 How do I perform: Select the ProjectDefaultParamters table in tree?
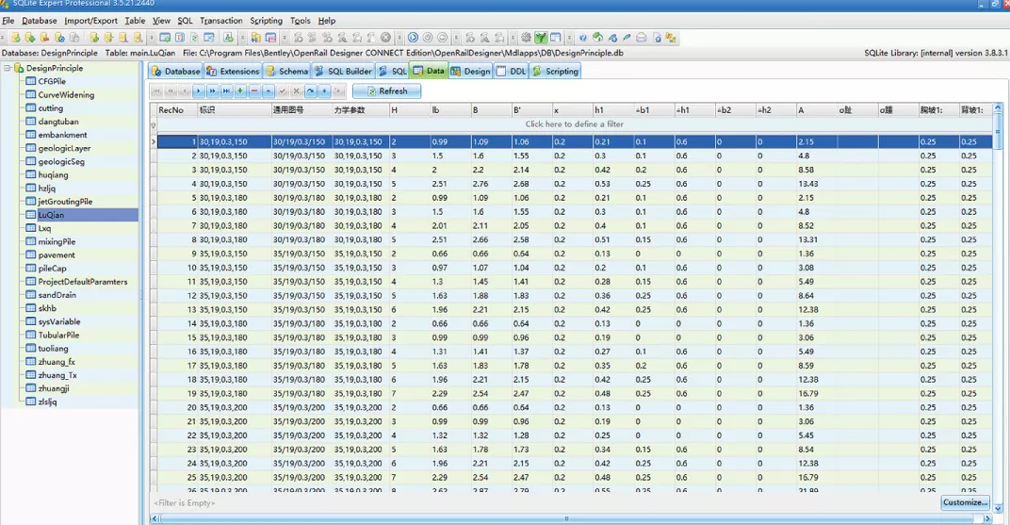click(83, 282)
